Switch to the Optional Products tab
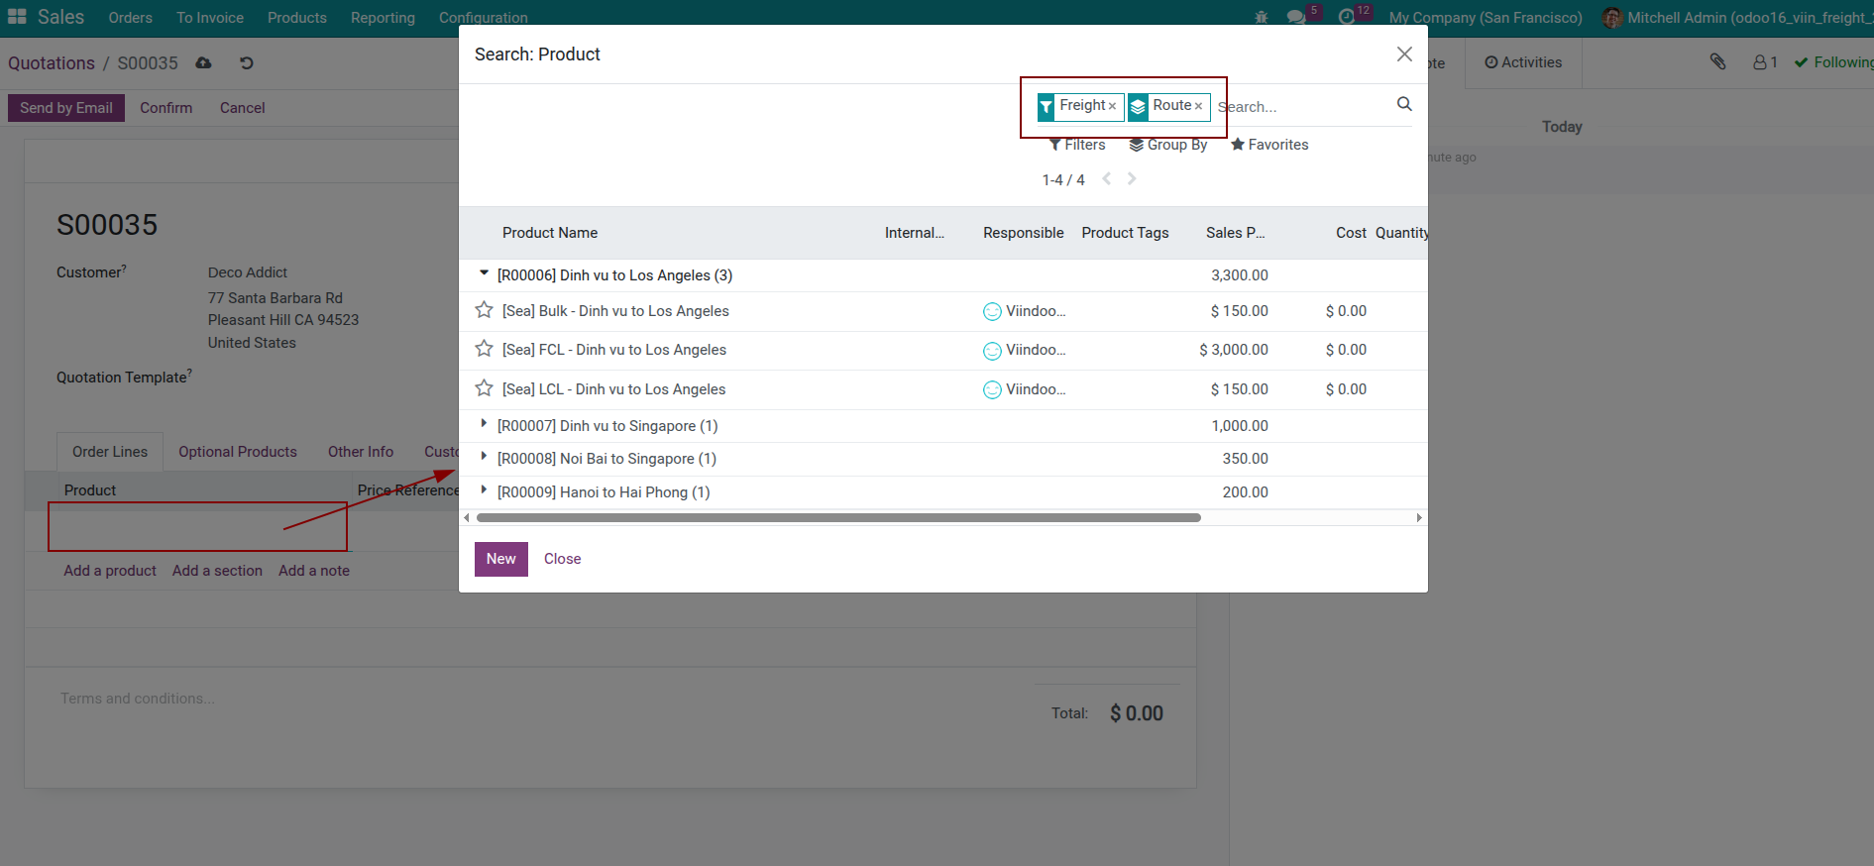This screenshot has height=866, width=1874. click(x=237, y=452)
